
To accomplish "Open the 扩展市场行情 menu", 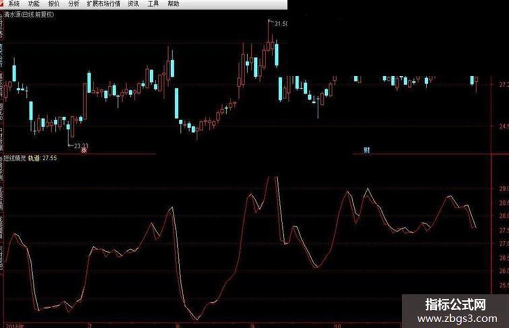I will coord(103,4).
